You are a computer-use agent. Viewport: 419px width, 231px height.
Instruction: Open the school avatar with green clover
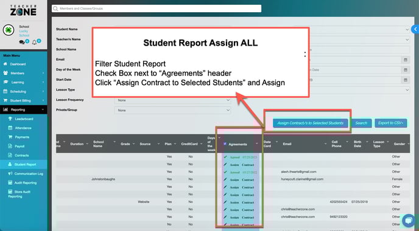pos(9,30)
